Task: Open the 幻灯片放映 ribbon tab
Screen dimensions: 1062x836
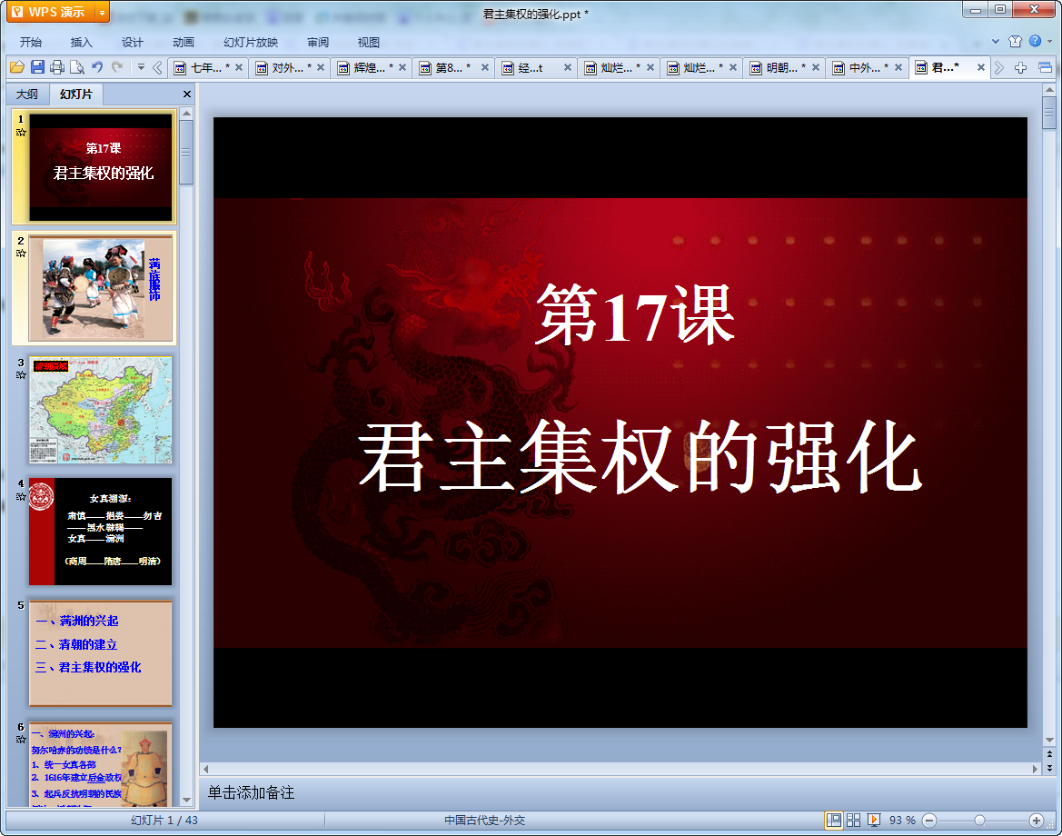Action: click(251, 42)
